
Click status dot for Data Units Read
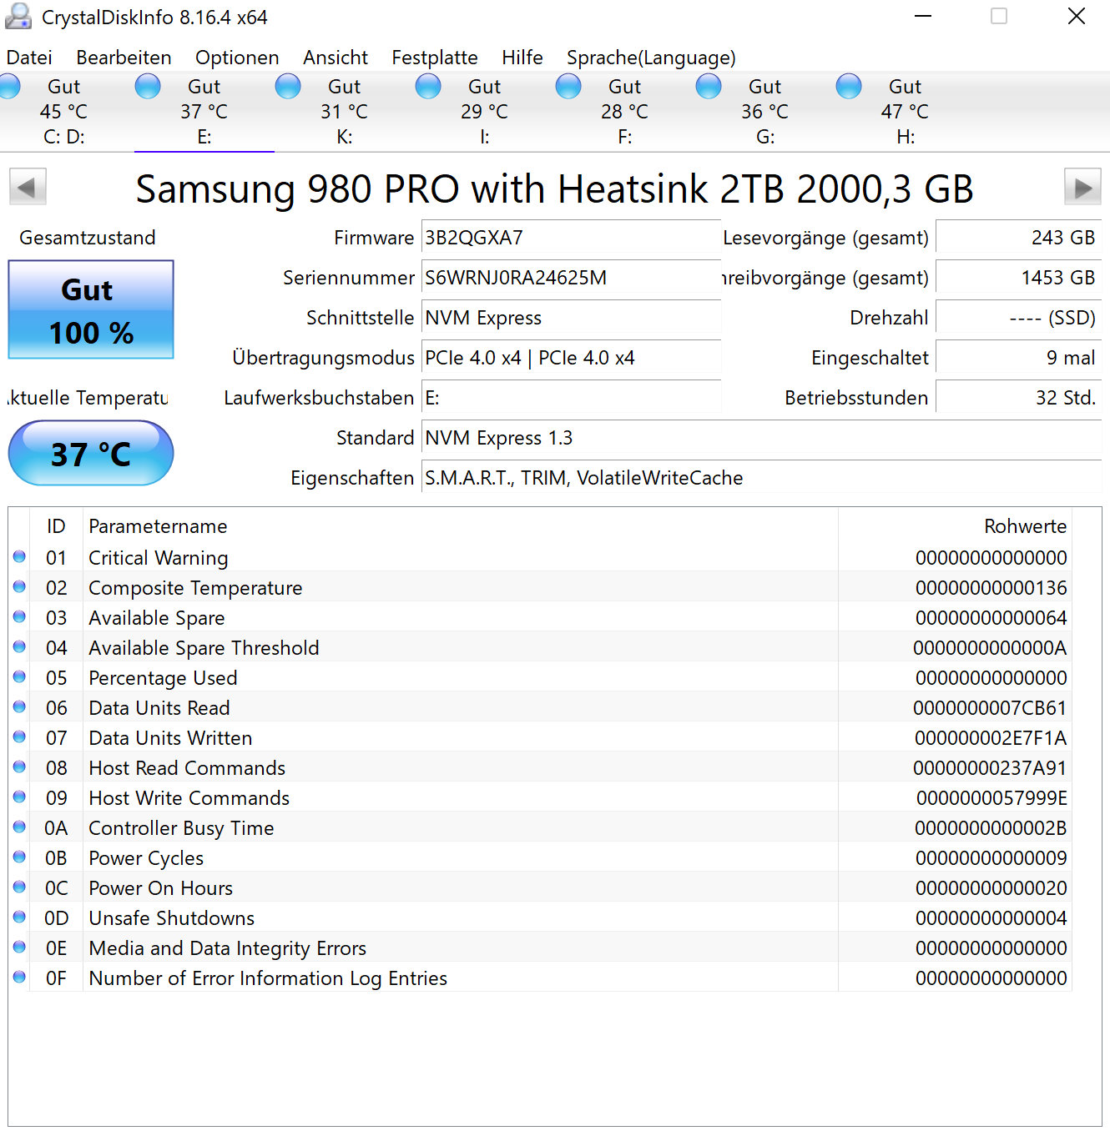tap(19, 706)
